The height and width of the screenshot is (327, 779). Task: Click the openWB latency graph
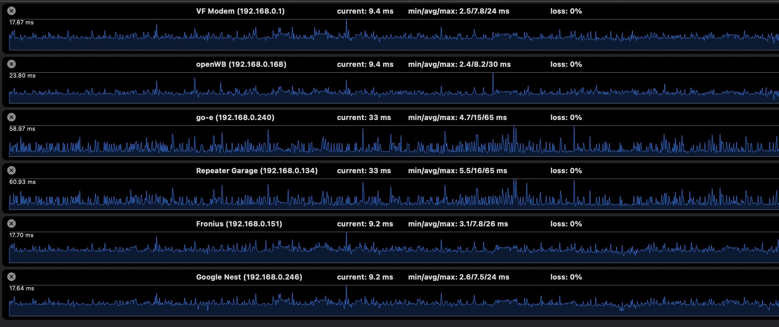[394, 88]
